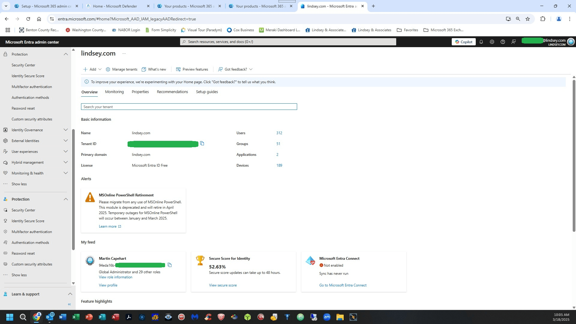Open the browser Home button
This screenshot has width=576, height=324.
(x=39, y=19)
